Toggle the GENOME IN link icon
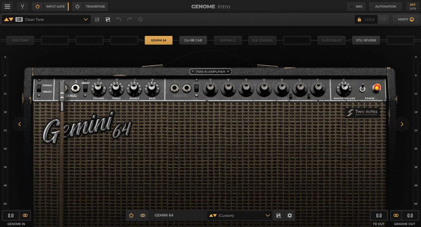421x227 pixels. pos(25,215)
